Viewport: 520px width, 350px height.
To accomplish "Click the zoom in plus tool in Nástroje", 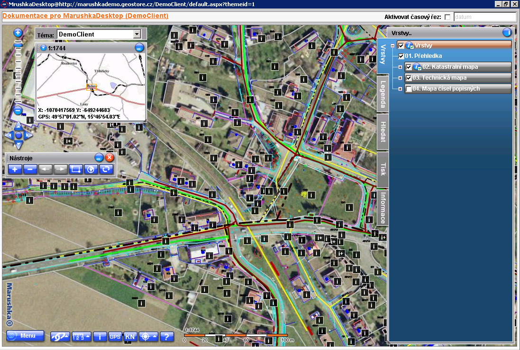I will [15, 169].
